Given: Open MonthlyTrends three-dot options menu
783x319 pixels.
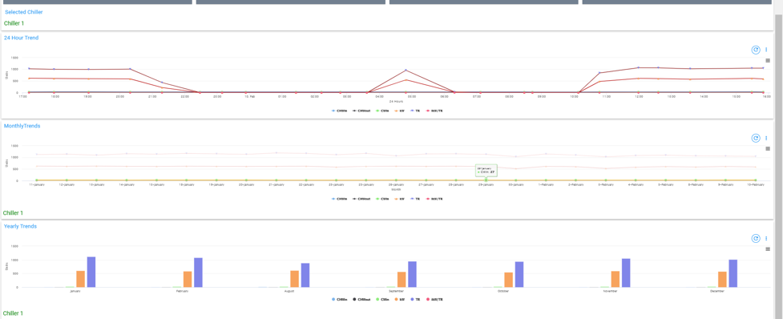Looking at the screenshot, I should click(x=766, y=139).
